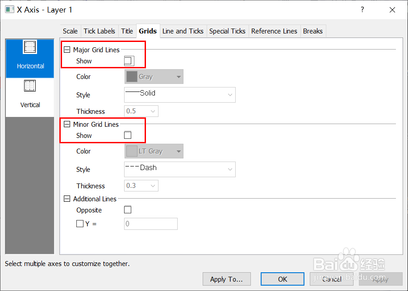Viewport: 408px width, 291px height.
Task: Click the X Axis dialog title icon
Action: click(x=9, y=10)
